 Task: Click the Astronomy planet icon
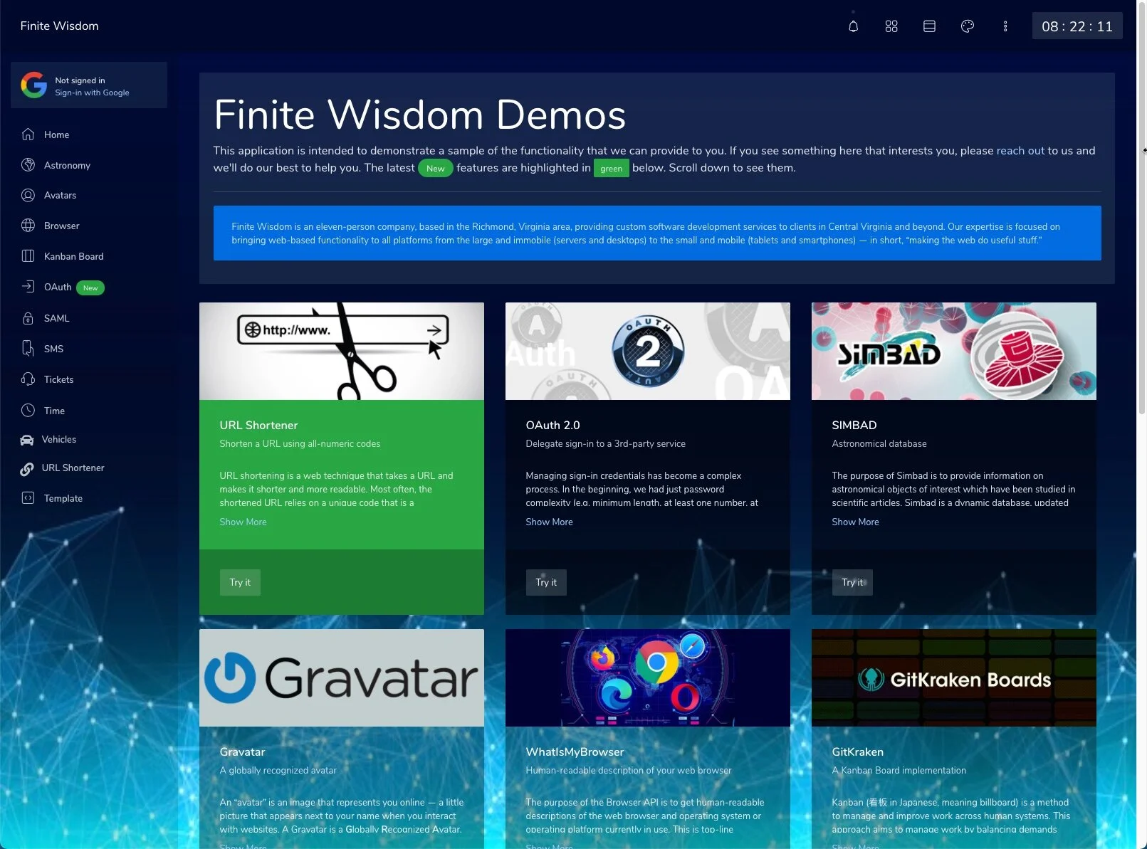pyautogui.click(x=28, y=165)
